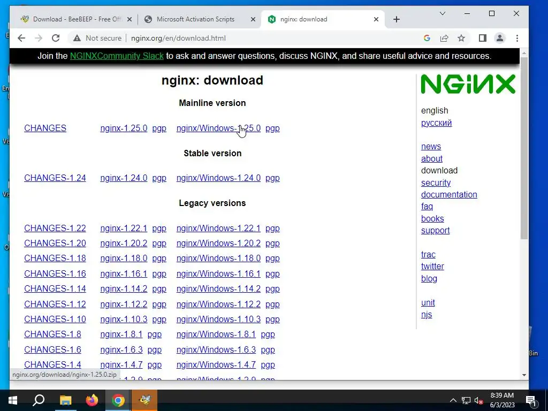Download nginx/Windows-1.16.1
The image size is (548, 411).
tap(218, 273)
